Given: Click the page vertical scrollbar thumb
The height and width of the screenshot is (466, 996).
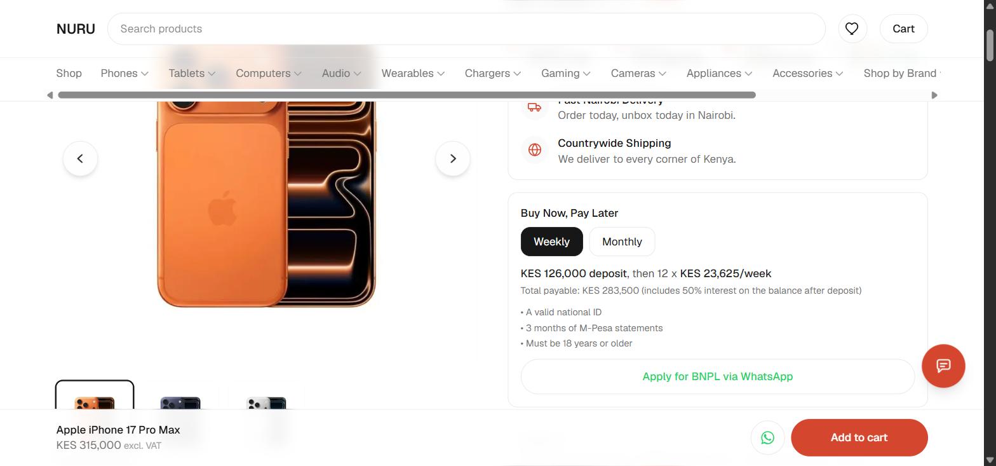Looking at the screenshot, I should 990,45.
